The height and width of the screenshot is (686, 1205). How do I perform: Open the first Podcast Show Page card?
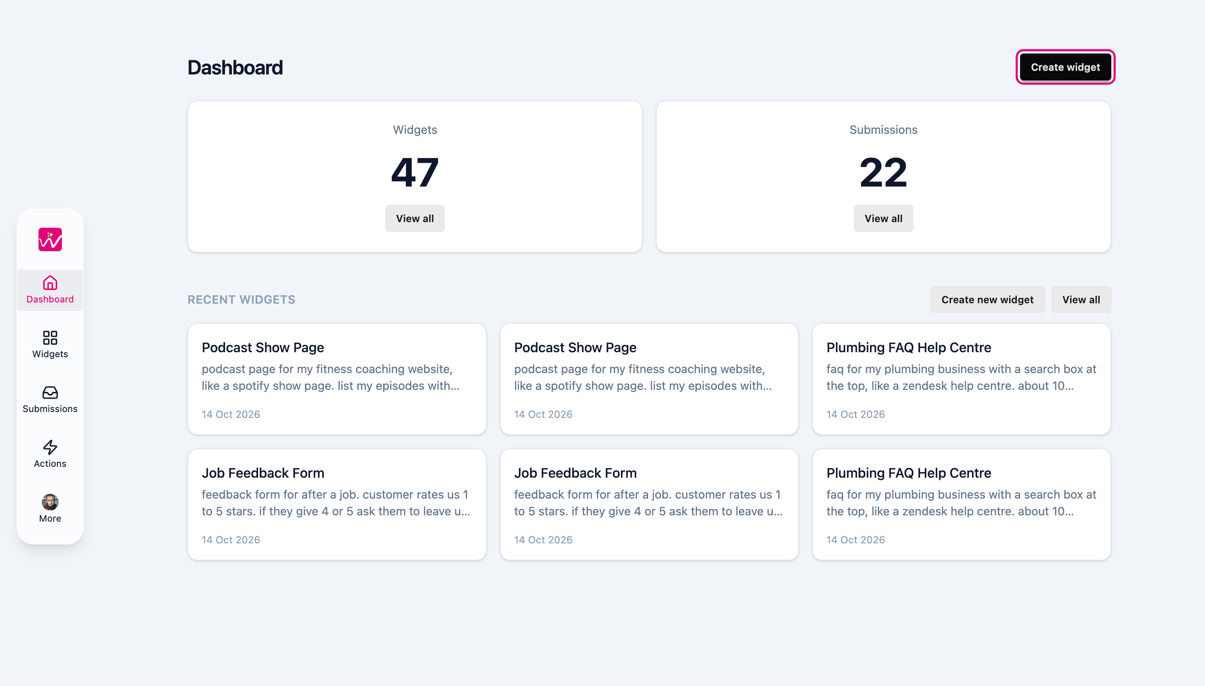click(x=336, y=379)
